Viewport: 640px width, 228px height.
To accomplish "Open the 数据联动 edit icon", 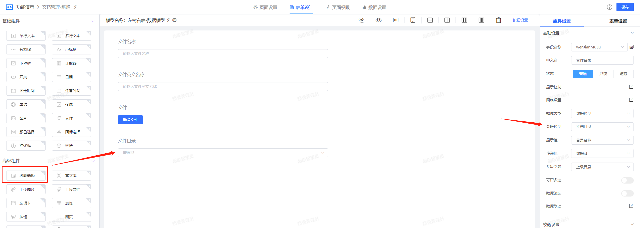I will [x=631, y=206].
